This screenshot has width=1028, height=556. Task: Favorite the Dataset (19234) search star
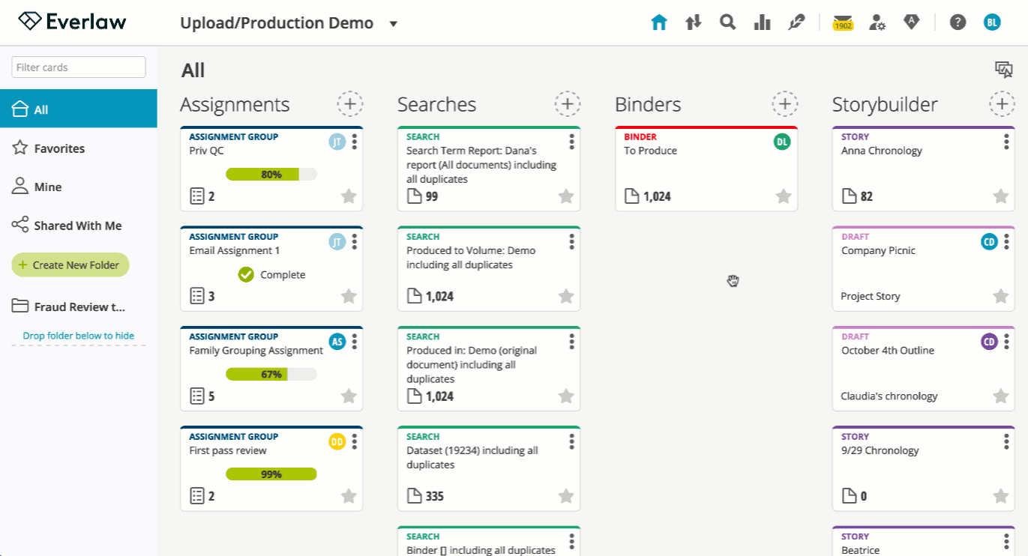coord(566,496)
